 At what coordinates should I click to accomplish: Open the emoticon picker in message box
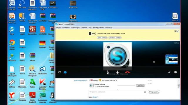pyautogui.click(x=145, y=92)
